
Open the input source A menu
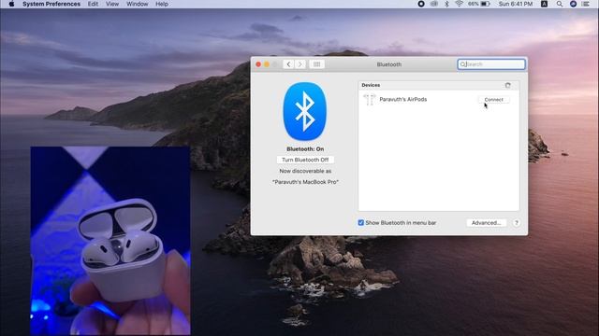pos(544,4)
